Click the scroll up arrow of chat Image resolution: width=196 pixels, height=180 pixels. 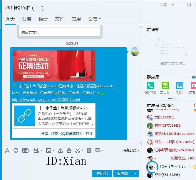click(x=141, y=27)
